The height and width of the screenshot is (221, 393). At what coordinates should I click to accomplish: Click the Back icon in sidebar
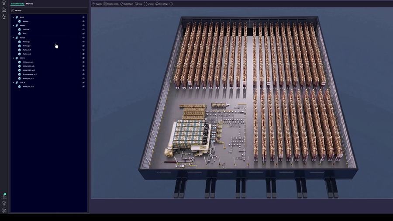pyautogui.click(x=4, y=3)
